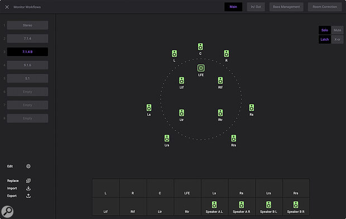Click the Lrs channel cell in bottom grid
This screenshot has height=219, width=346.
click(x=269, y=188)
